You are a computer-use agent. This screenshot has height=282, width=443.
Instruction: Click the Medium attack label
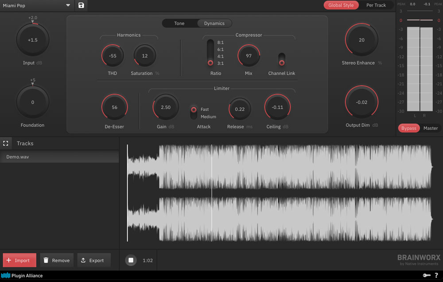[x=208, y=116]
